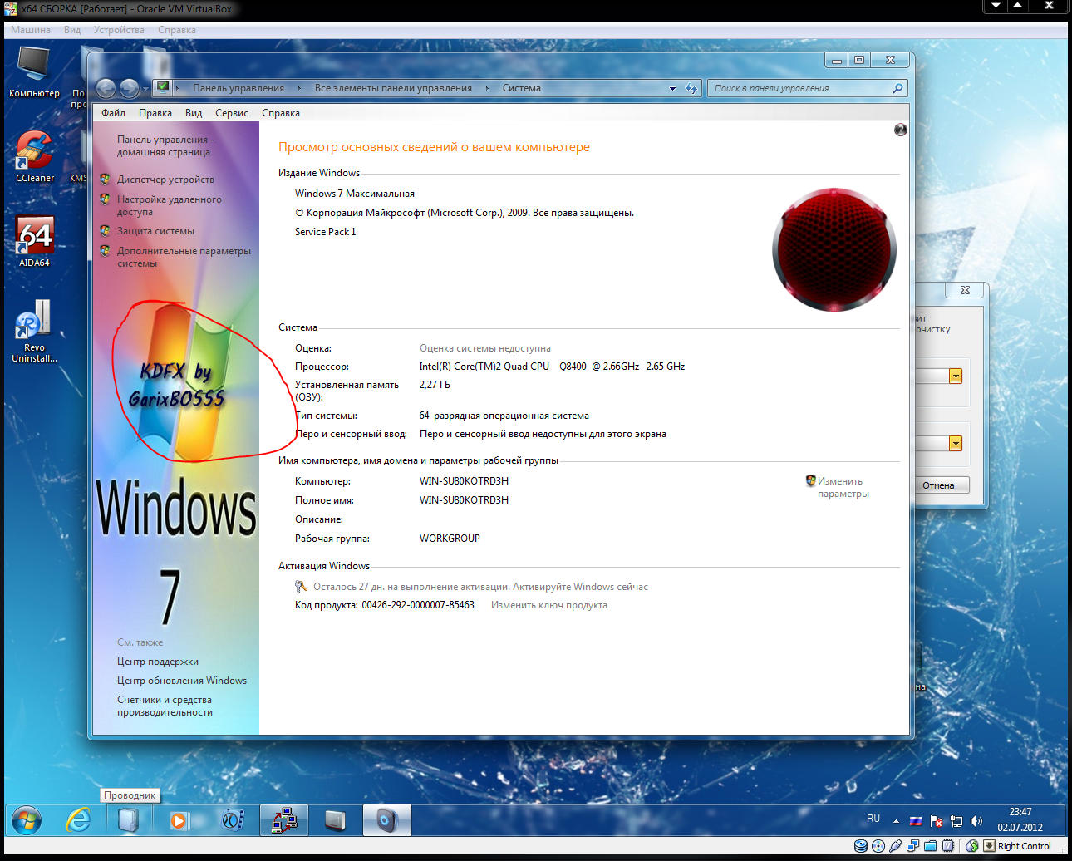This screenshot has width=1072, height=861.
Task: Open the help icon in the System panel
Action: tap(900, 130)
